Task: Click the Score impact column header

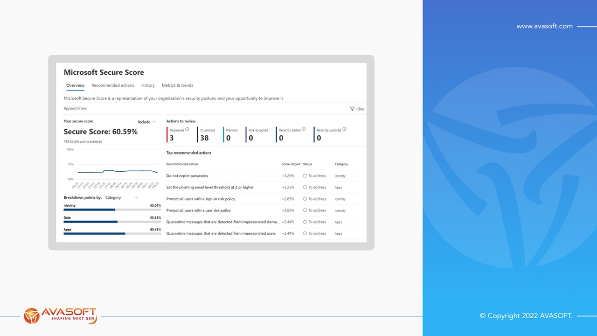Action: (x=291, y=164)
